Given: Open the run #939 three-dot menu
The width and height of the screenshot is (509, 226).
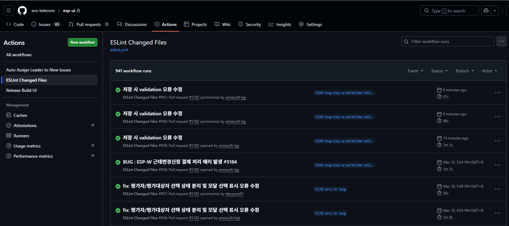Looking at the screenshot, I should click(498, 141).
